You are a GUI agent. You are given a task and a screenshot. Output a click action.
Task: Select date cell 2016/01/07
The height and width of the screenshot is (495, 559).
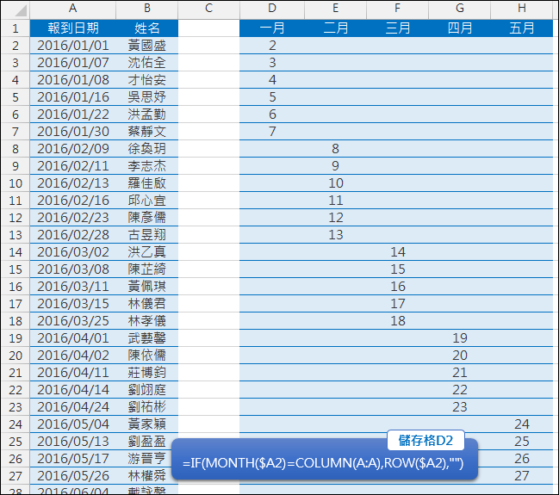pyautogui.click(x=72, y=63)
